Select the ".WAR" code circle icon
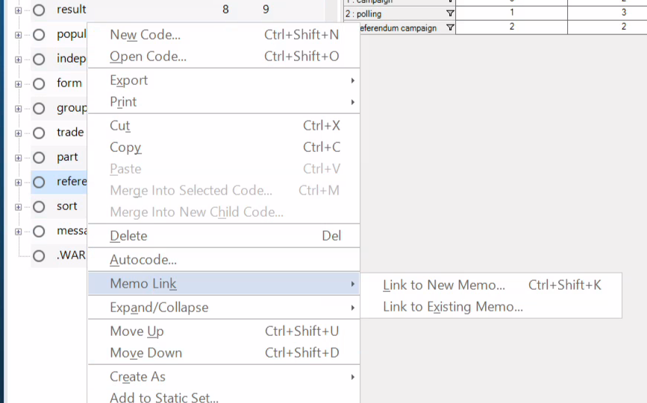This screenshot has height=403, width=647. [39, 256]
